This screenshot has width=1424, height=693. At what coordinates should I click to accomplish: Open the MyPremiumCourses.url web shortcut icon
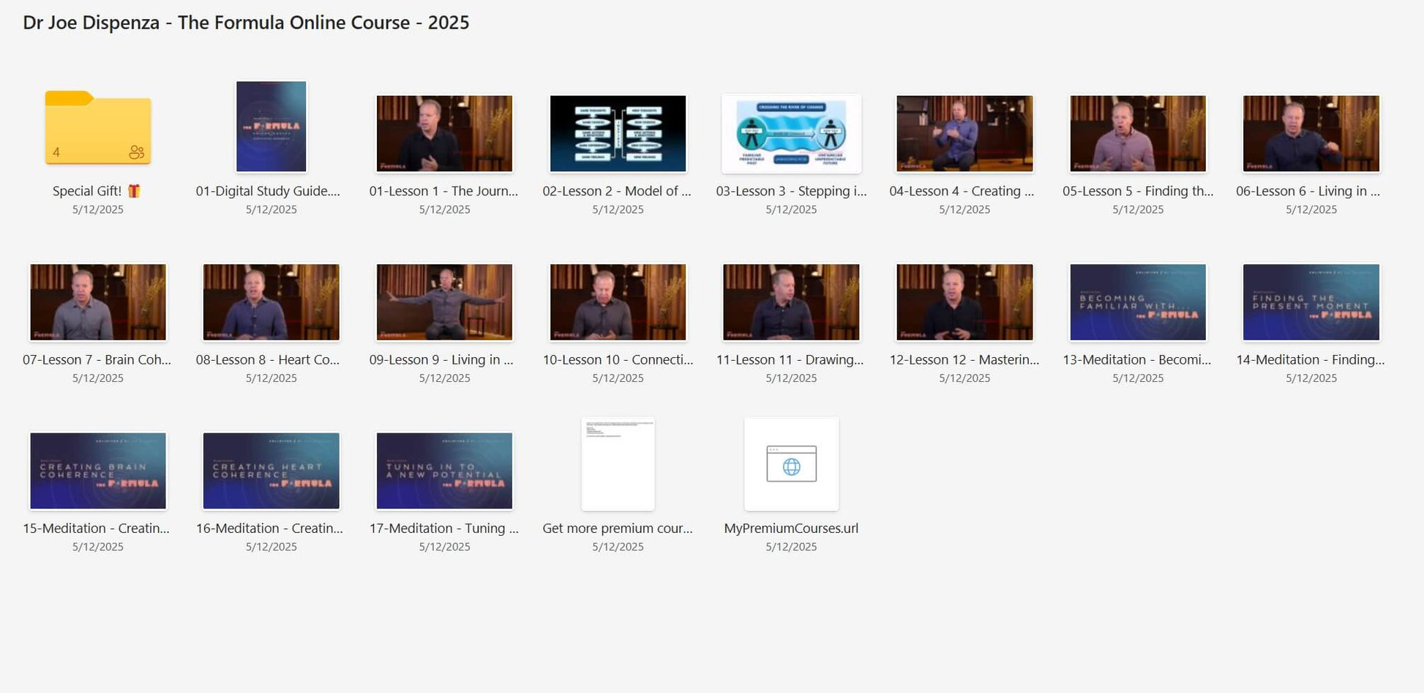pyautogui.click(x=791, y=464)
